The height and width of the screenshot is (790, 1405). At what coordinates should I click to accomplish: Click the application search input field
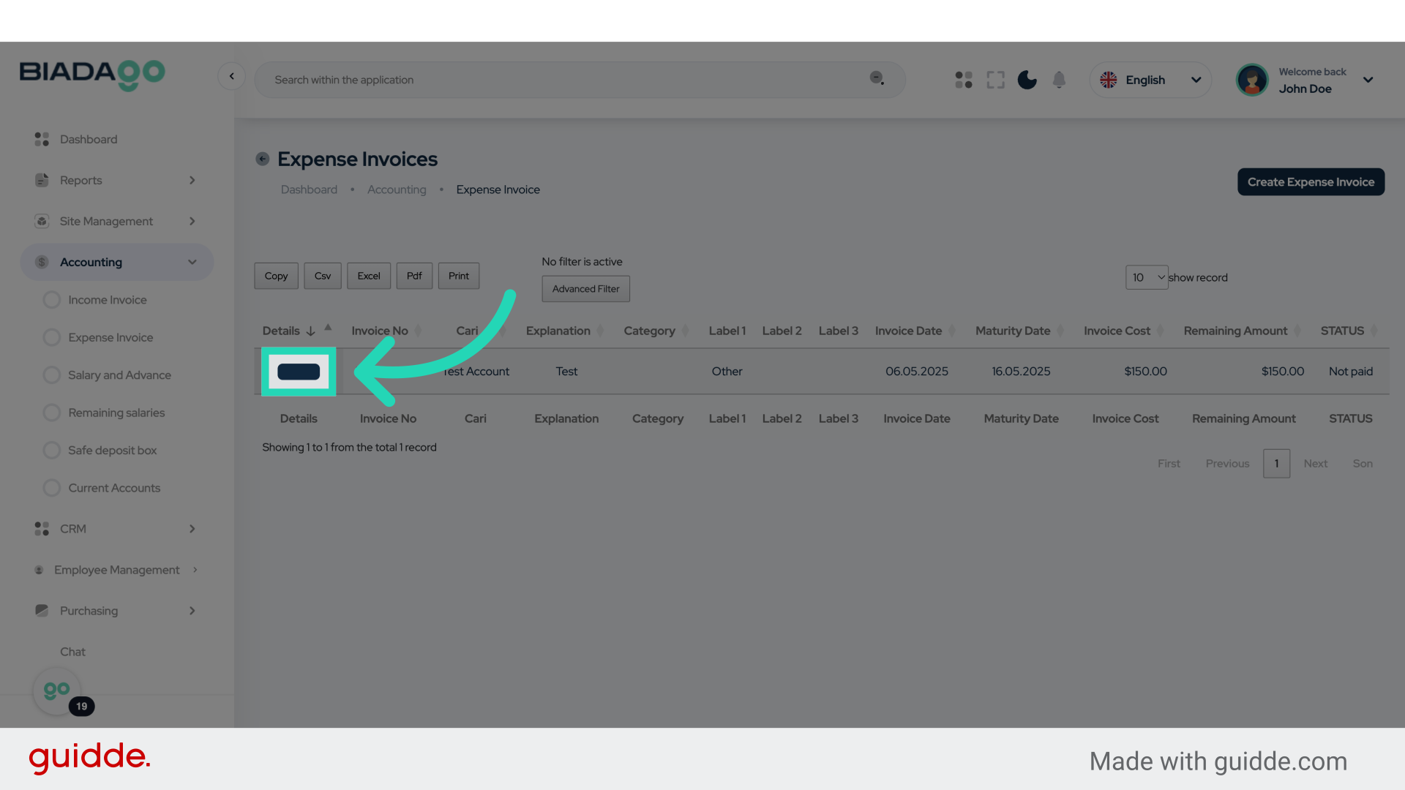(563, 80)
